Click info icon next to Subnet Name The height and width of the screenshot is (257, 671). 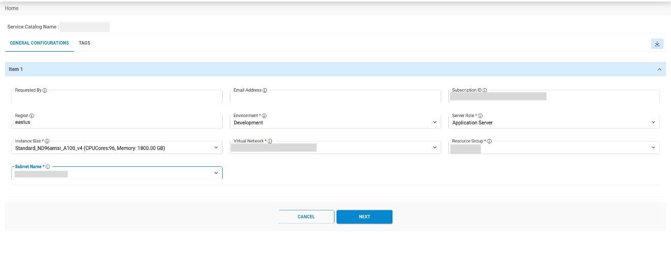pos(48,166)
